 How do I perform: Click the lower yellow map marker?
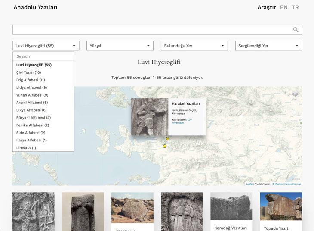click(x=165, y=146)
